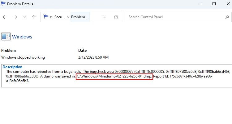Screen dimensions: 232x124
Task: Go back using the back arrow
Action: [5, 17]
